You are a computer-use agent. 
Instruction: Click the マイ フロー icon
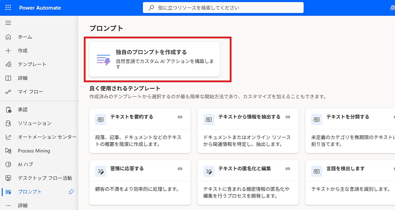(9, 92)
